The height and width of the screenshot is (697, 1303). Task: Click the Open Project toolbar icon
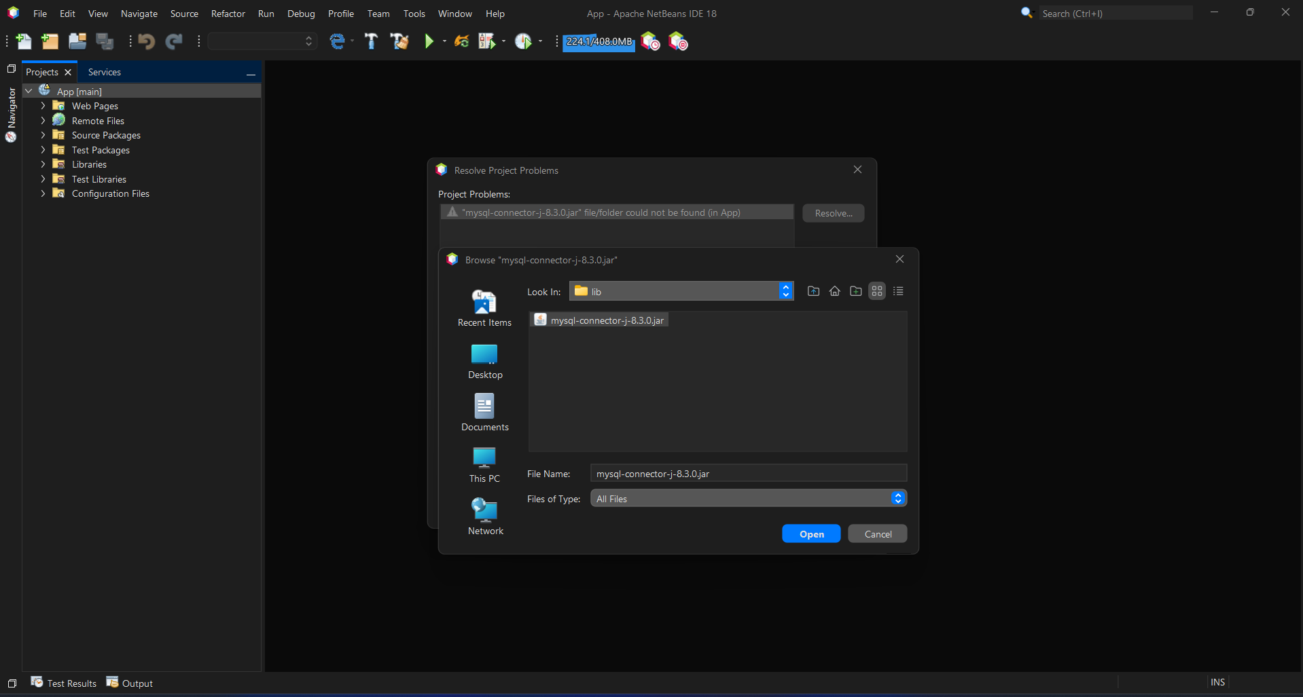click(x=77, y=41)
